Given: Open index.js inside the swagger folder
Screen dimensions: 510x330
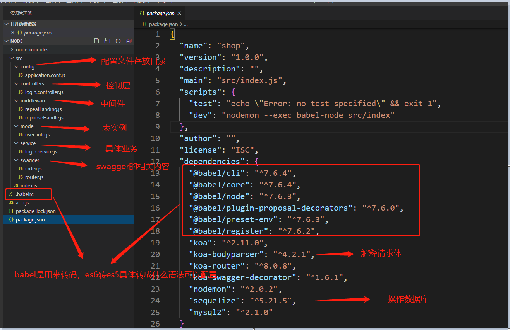Looking at the screenshot, I should (33, 168).
